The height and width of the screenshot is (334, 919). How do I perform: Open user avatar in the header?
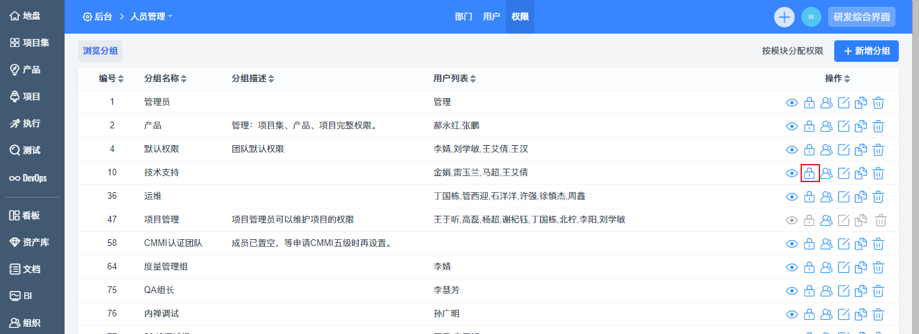pyautogui.click(x=811, y=17)
